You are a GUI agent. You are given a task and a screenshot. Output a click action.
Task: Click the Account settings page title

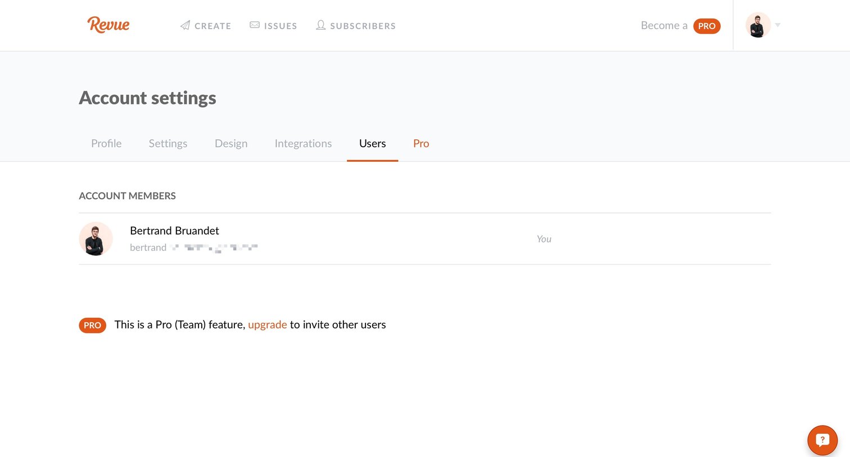tap(147, 98)
